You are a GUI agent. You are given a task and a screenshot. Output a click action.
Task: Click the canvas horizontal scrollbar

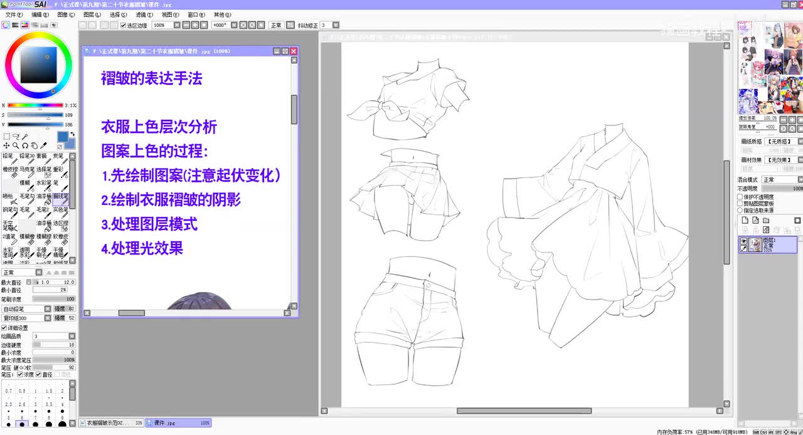[524, 411]
